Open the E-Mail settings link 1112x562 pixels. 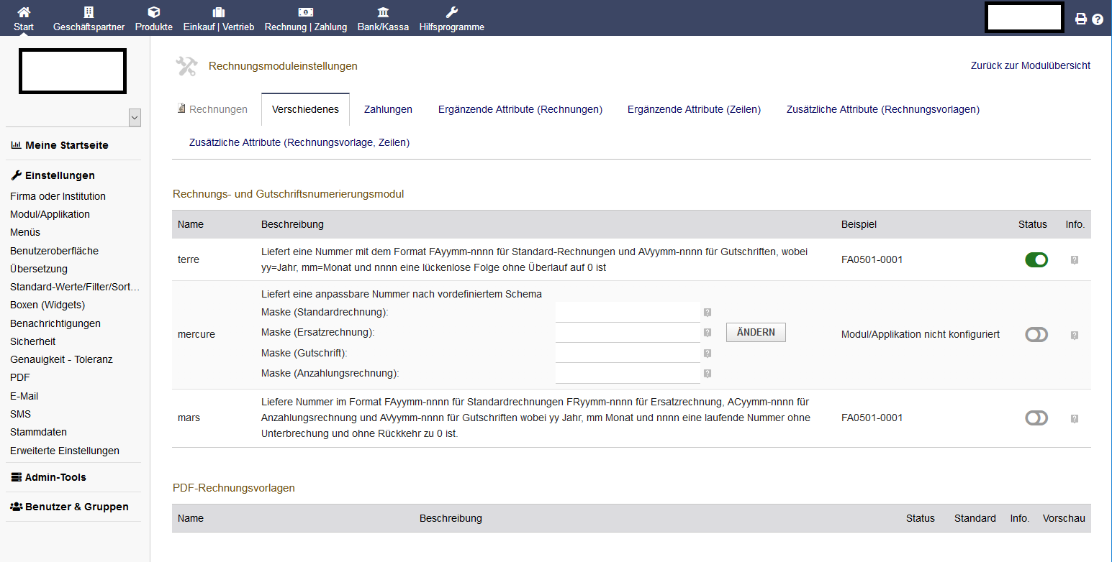click(x=24, y=396)
